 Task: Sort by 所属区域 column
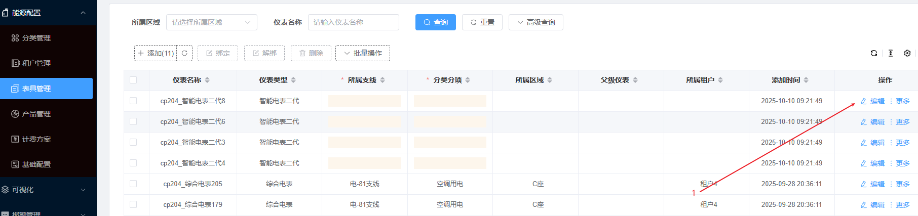pos(550,80)
